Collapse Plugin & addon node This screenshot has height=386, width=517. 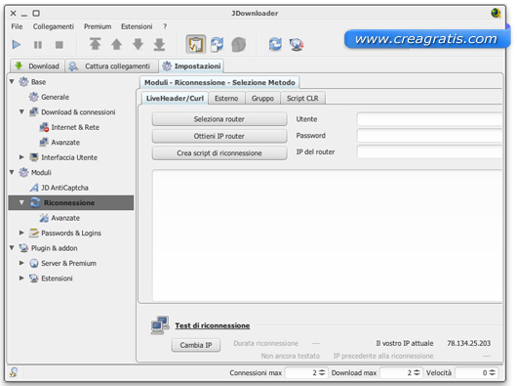click(12, 247)
